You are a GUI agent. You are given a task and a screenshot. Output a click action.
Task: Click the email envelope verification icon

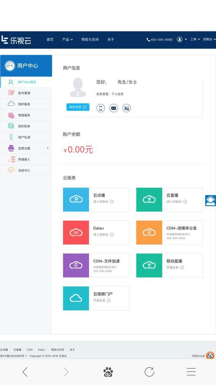click(x=114, y=108)
